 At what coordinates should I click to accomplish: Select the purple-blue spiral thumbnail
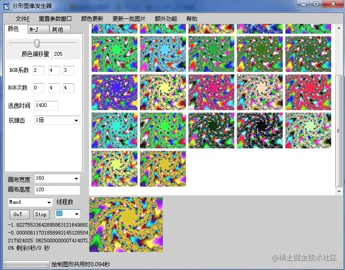pos(114,92)
